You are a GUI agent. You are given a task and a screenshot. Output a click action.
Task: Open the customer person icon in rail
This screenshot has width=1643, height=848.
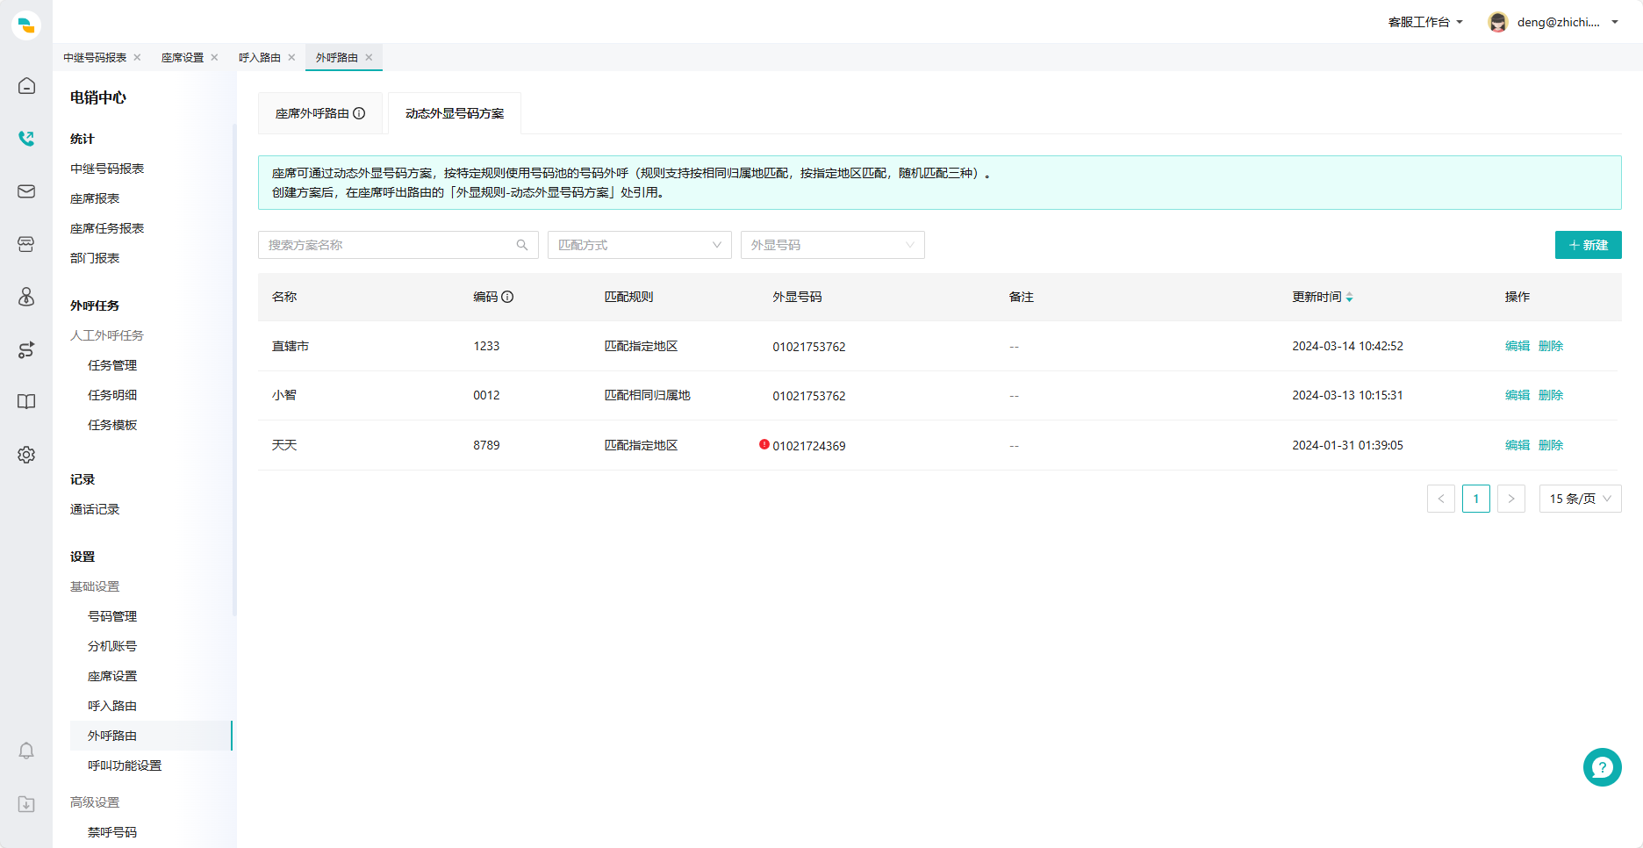point(26,297)
